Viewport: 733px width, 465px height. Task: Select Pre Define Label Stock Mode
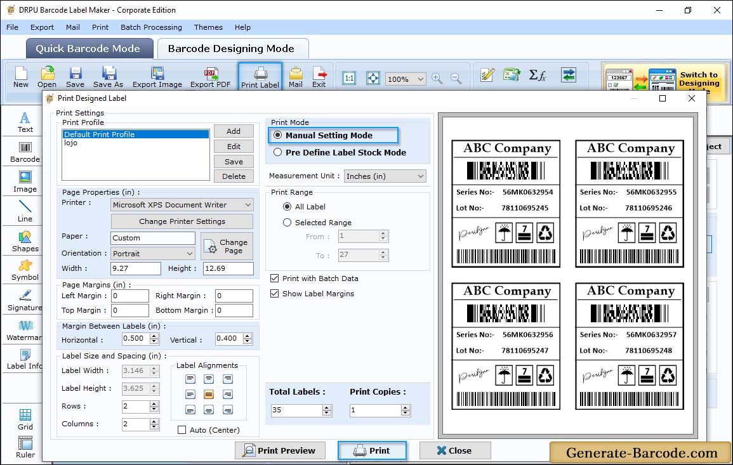coord(278,152)
